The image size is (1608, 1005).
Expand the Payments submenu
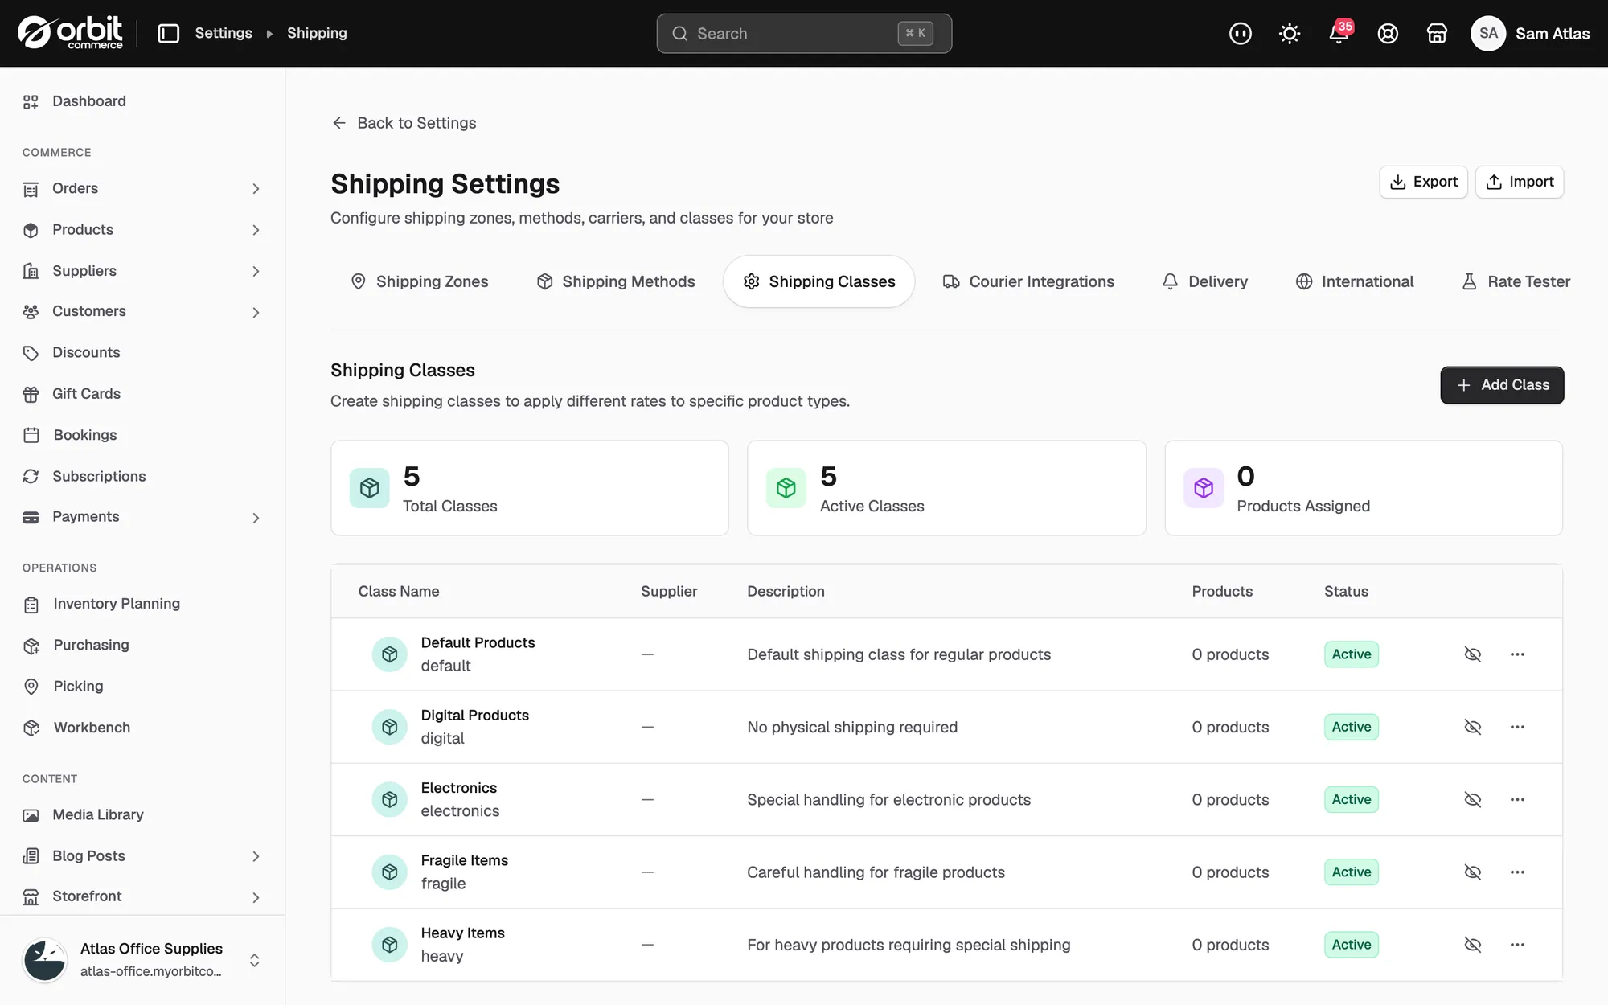click(x=256, y=518)
